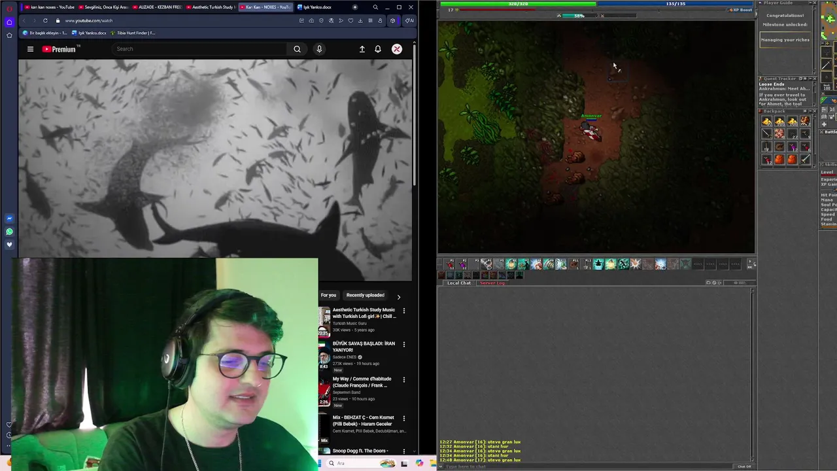
Task: Select the shovel item in Backpack
Action: tap(766, 147)
